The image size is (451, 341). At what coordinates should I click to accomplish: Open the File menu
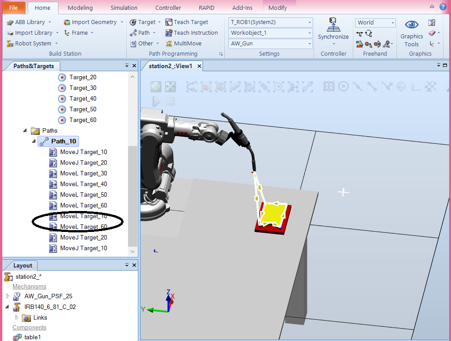pyautogui.click(x=13, y=8)
